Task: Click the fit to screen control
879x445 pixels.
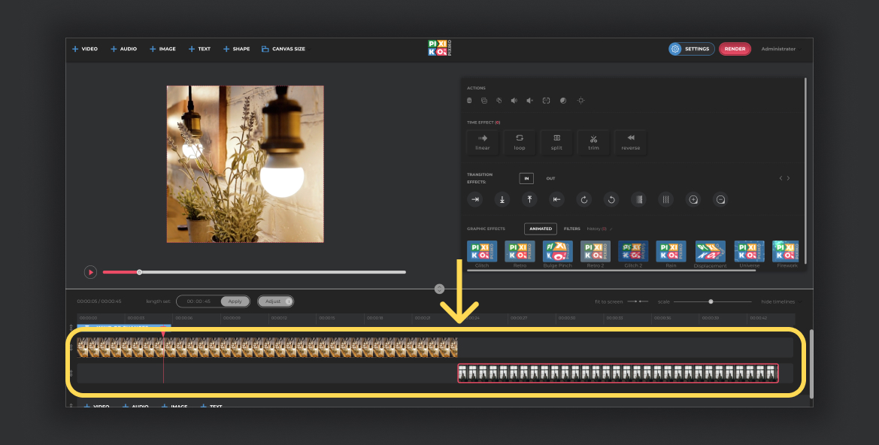Action: tap(621, 301)
